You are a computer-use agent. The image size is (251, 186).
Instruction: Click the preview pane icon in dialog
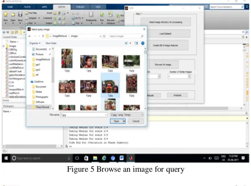tap(136, 43)
